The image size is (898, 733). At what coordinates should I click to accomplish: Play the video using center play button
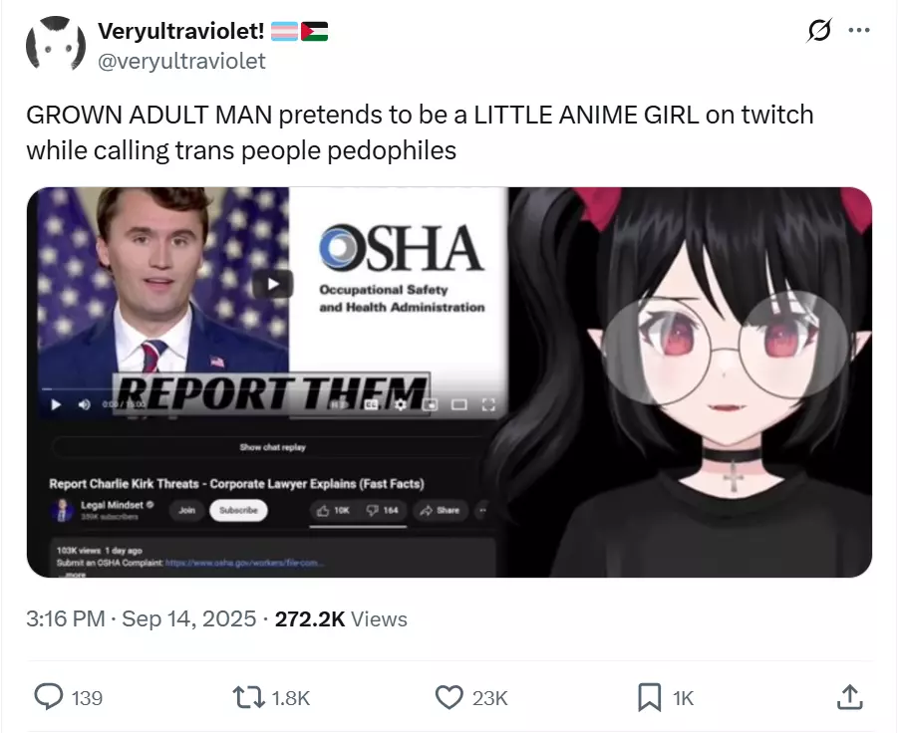pyautogui.click(x=274, y=284)
